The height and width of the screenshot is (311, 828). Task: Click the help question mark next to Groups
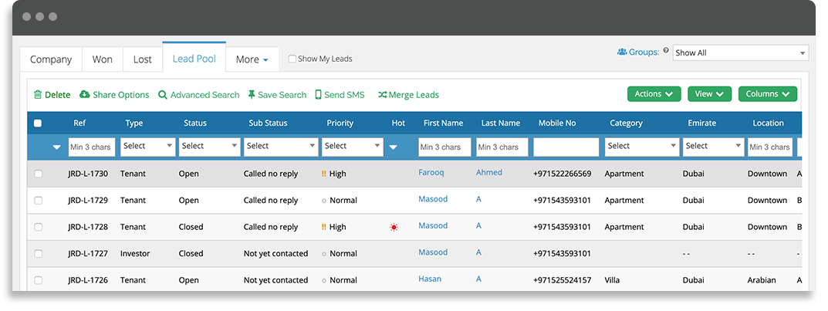666,51
